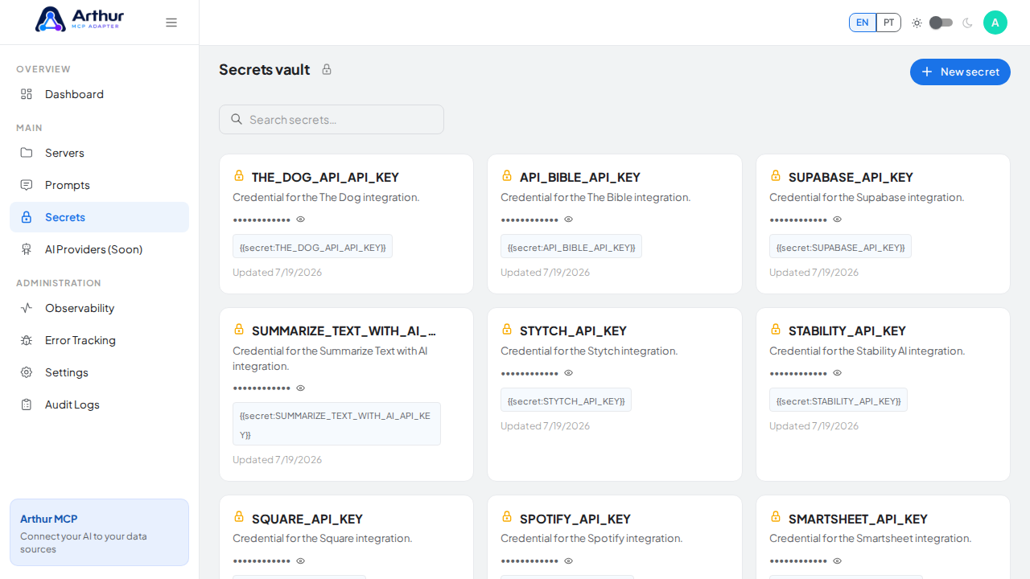Image resolution: width=1030 pixels, height=579 pixels.
Task: Open the Dashboard page
Action: tap(99, 94)
